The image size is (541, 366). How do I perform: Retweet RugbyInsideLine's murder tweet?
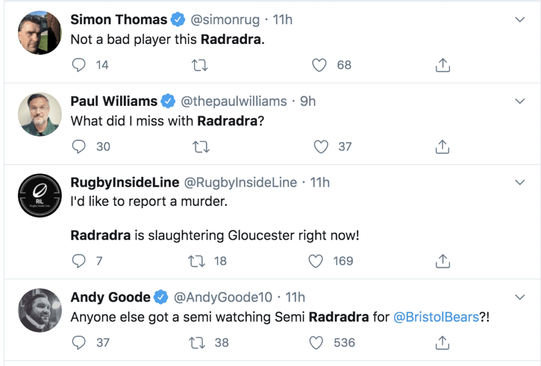(x=197, y=261)
